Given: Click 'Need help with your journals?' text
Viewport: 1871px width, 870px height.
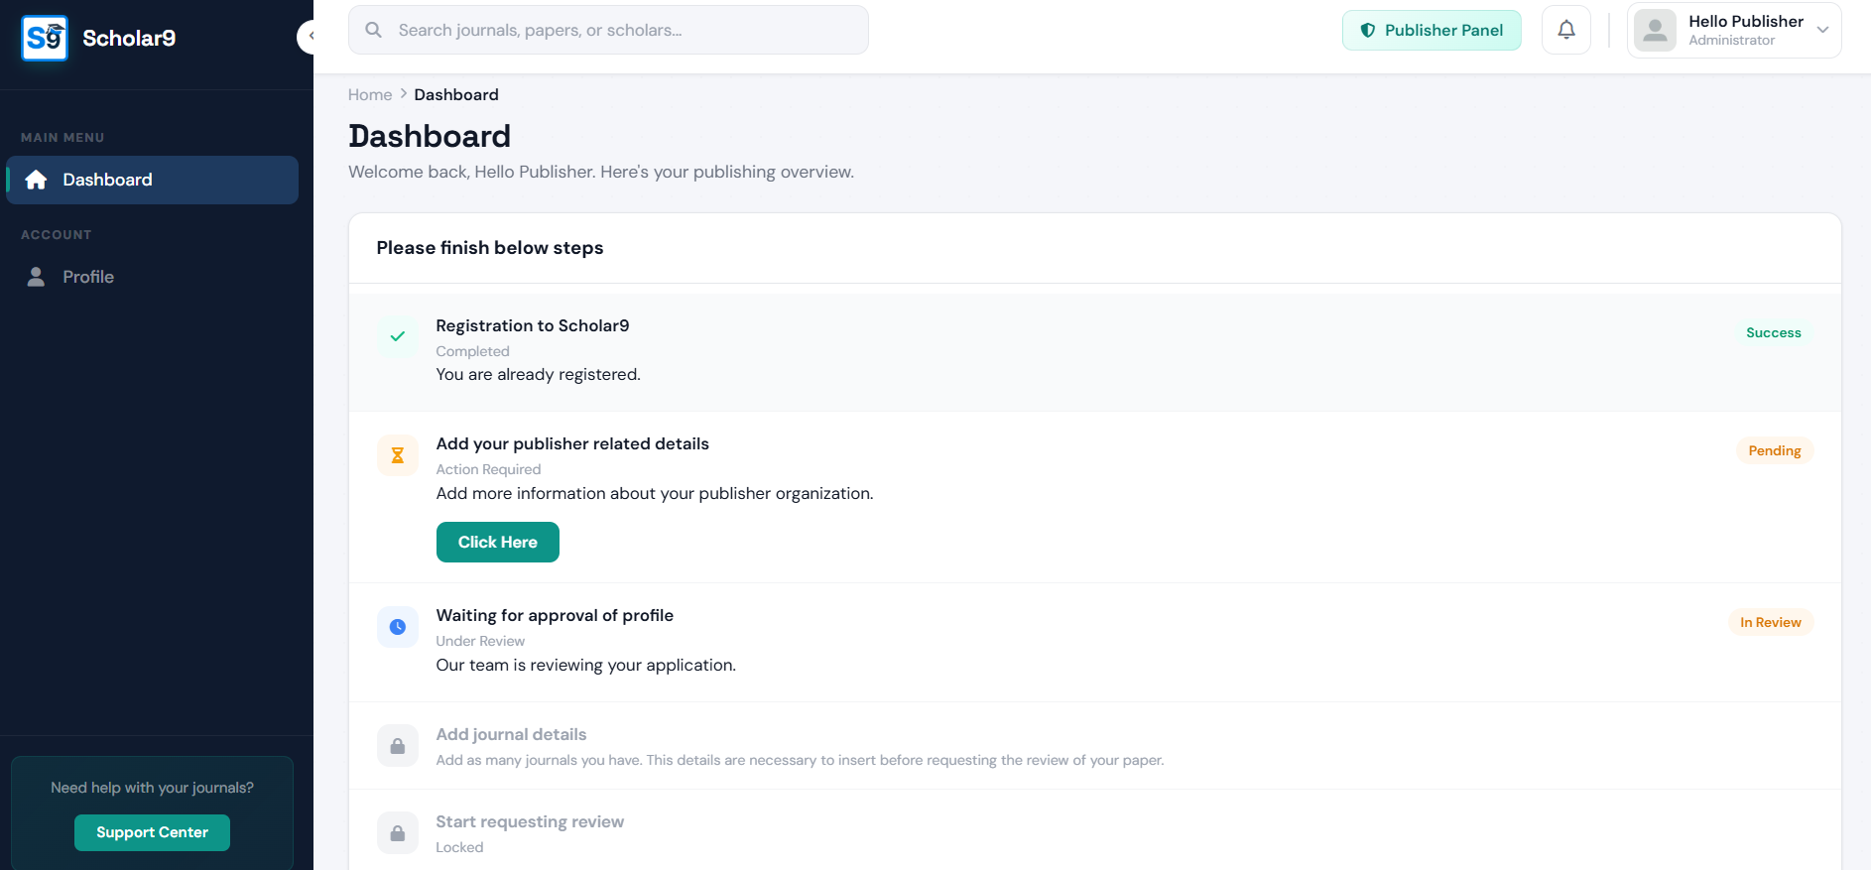Looking at the screenshot, I should 152,788.
